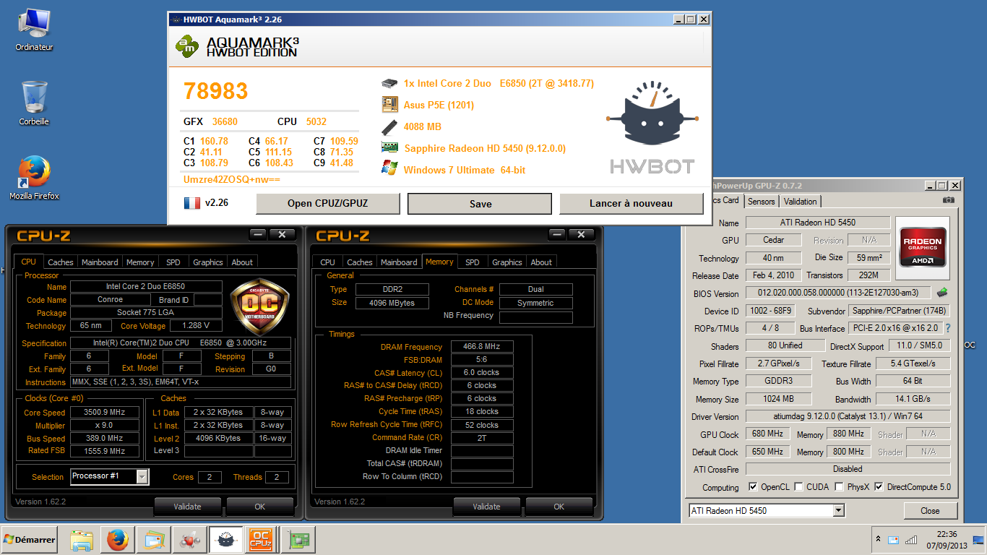Screen dimensions: 987x555
Task: Open the Ordinateur desktop icon
Action: (x=34, y=30)
